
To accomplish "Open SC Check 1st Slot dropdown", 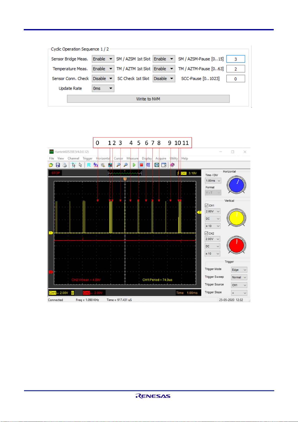I will 164,78.
